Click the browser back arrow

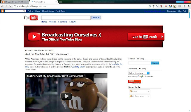(2, 6)
